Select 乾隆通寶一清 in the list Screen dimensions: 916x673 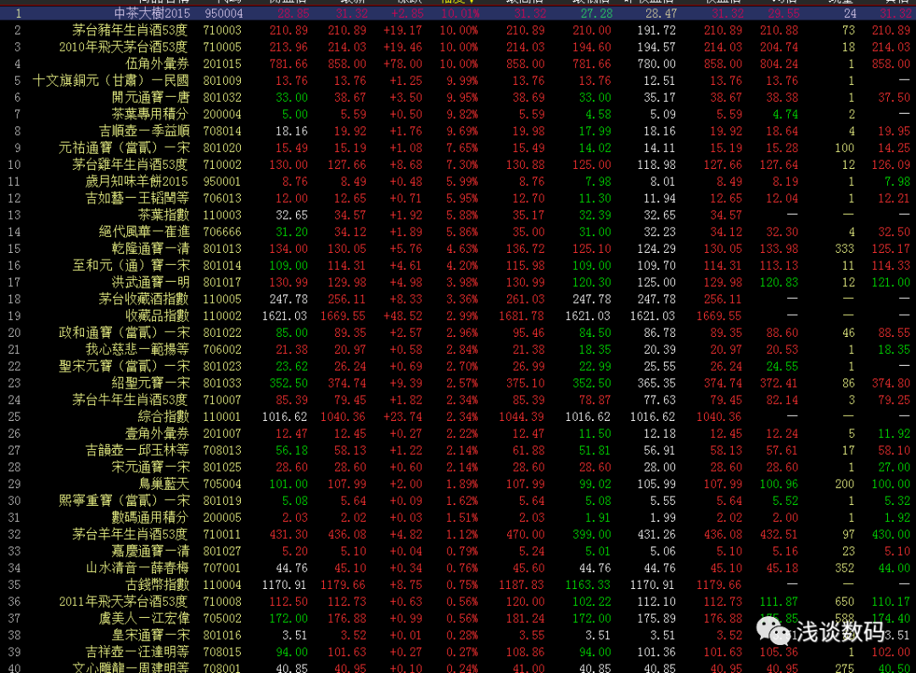pyautogui.click(x=151, y=249)
